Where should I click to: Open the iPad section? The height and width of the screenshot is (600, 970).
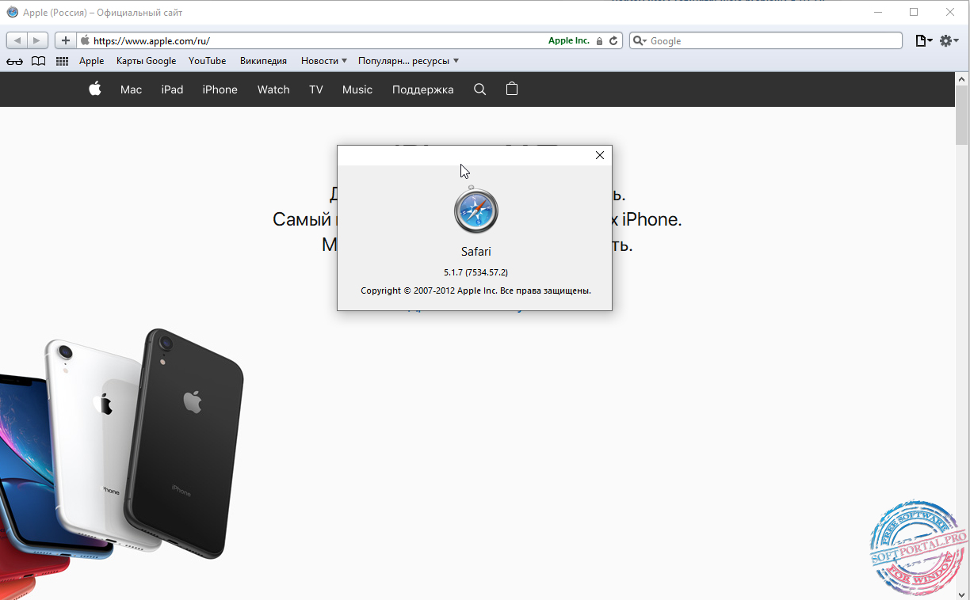point(172,89)
